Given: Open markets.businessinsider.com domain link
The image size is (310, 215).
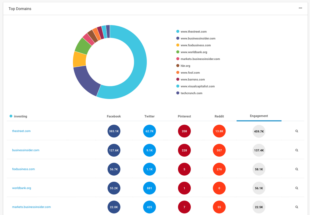Looking at the screenshot, I should [x=31, y=207].
